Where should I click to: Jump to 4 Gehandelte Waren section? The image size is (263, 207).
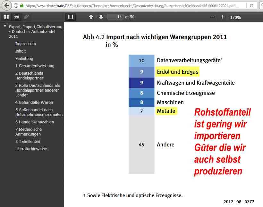tap(34, 103)
